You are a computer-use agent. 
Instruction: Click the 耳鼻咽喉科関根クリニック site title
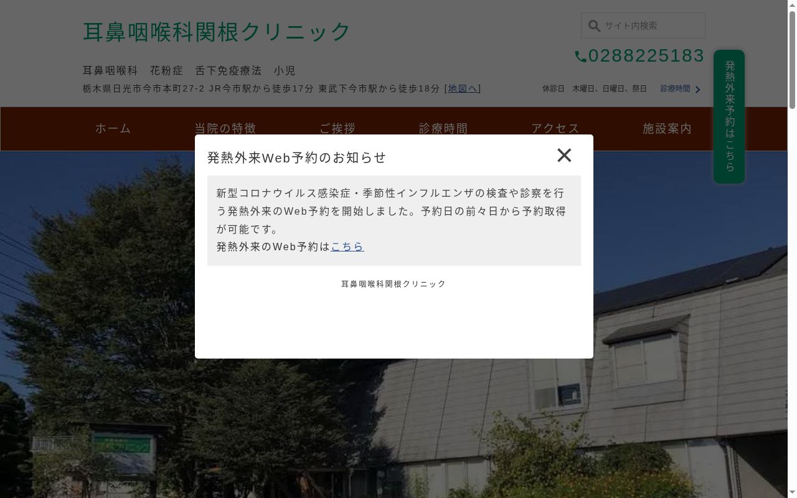(217, 32)
